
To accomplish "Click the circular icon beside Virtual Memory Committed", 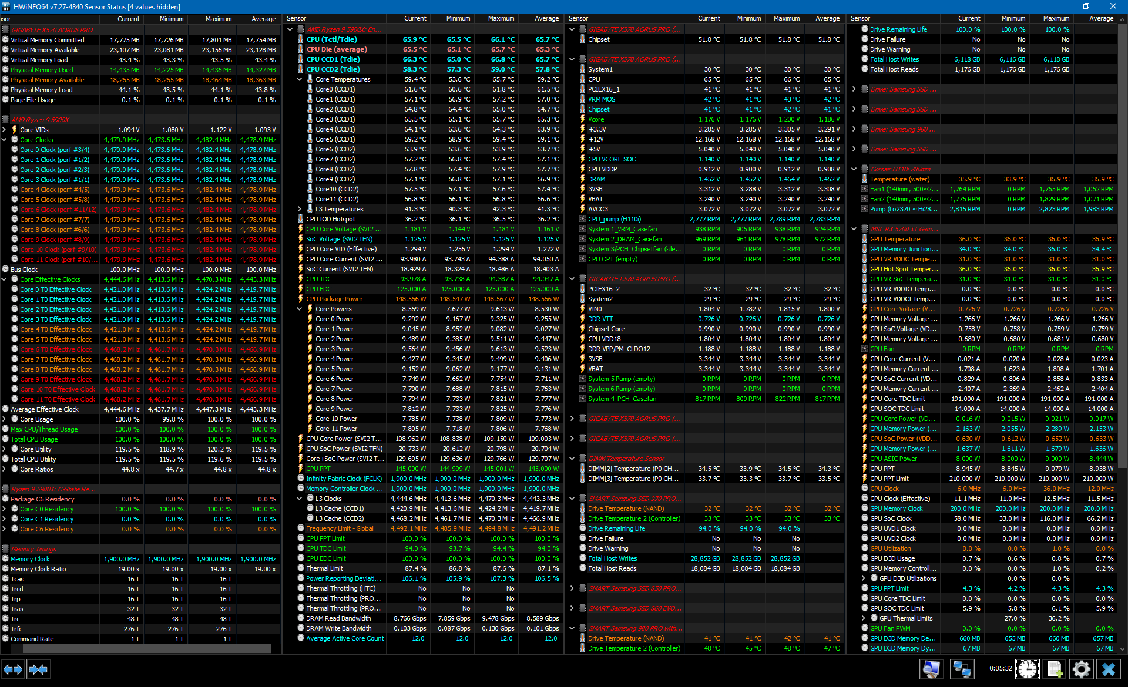I will [5, 40].
